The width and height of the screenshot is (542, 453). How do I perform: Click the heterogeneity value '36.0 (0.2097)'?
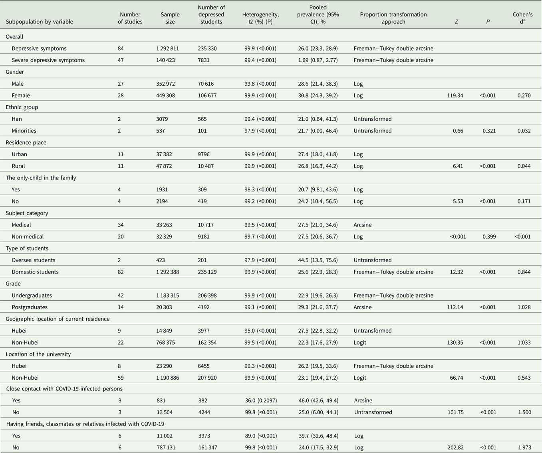coord(260,400)
